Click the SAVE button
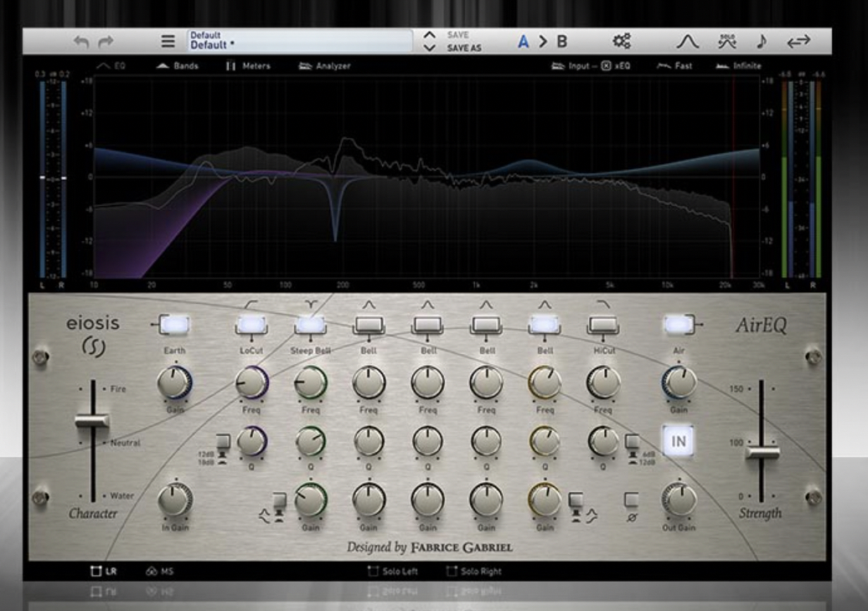 457,35
